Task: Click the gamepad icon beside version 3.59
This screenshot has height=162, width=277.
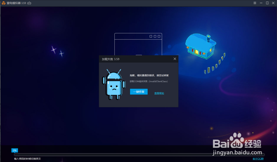Action: pos(29,3)
